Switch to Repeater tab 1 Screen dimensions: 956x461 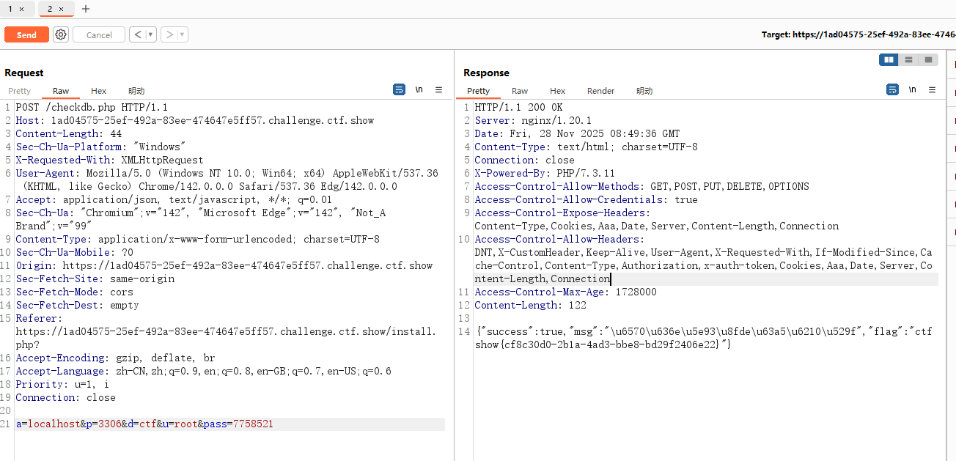pos(10,9)
